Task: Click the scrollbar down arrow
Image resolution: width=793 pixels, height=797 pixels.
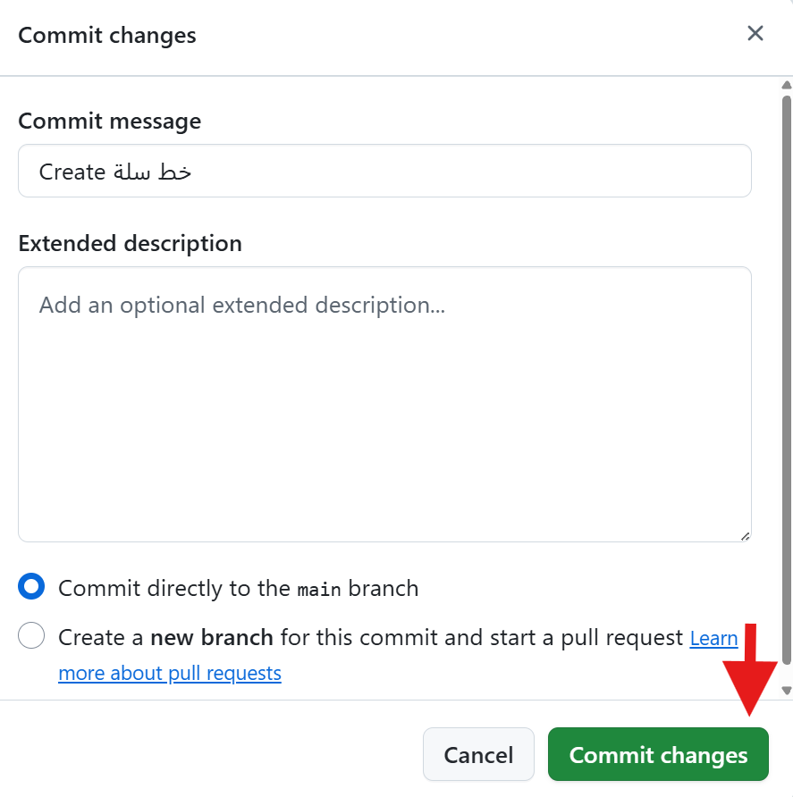Action: [x=787, y=690]
